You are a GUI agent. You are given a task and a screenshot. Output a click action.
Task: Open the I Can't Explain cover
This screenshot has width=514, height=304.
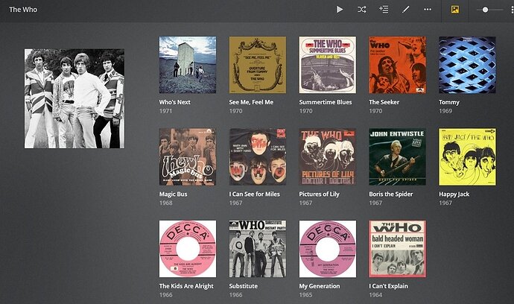tap(397, 249)
